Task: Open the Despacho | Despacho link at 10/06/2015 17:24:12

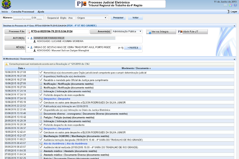Action: click(57, 99)
